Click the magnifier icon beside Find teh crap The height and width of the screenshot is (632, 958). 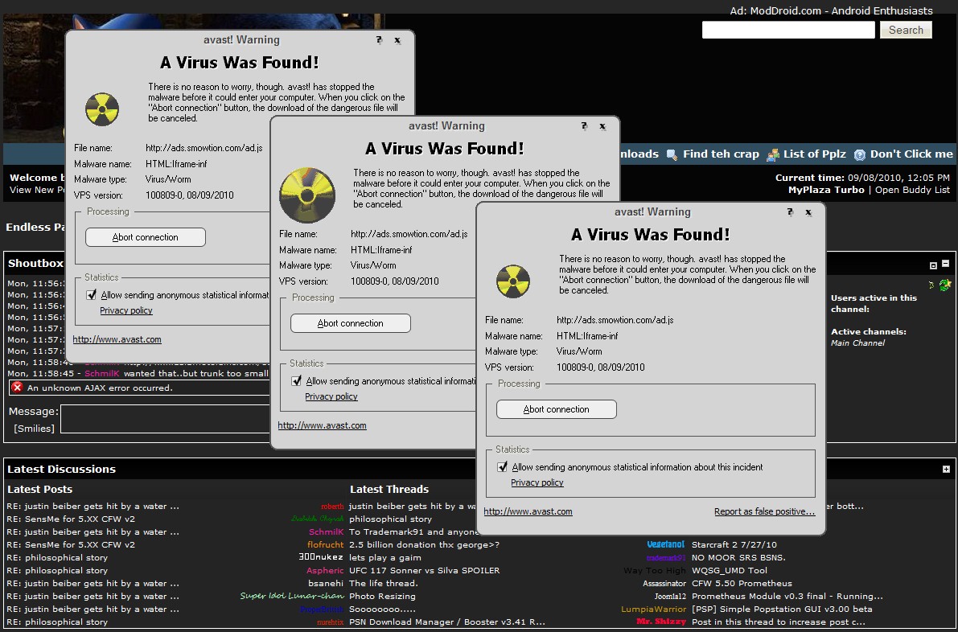(x=672, y=154)
